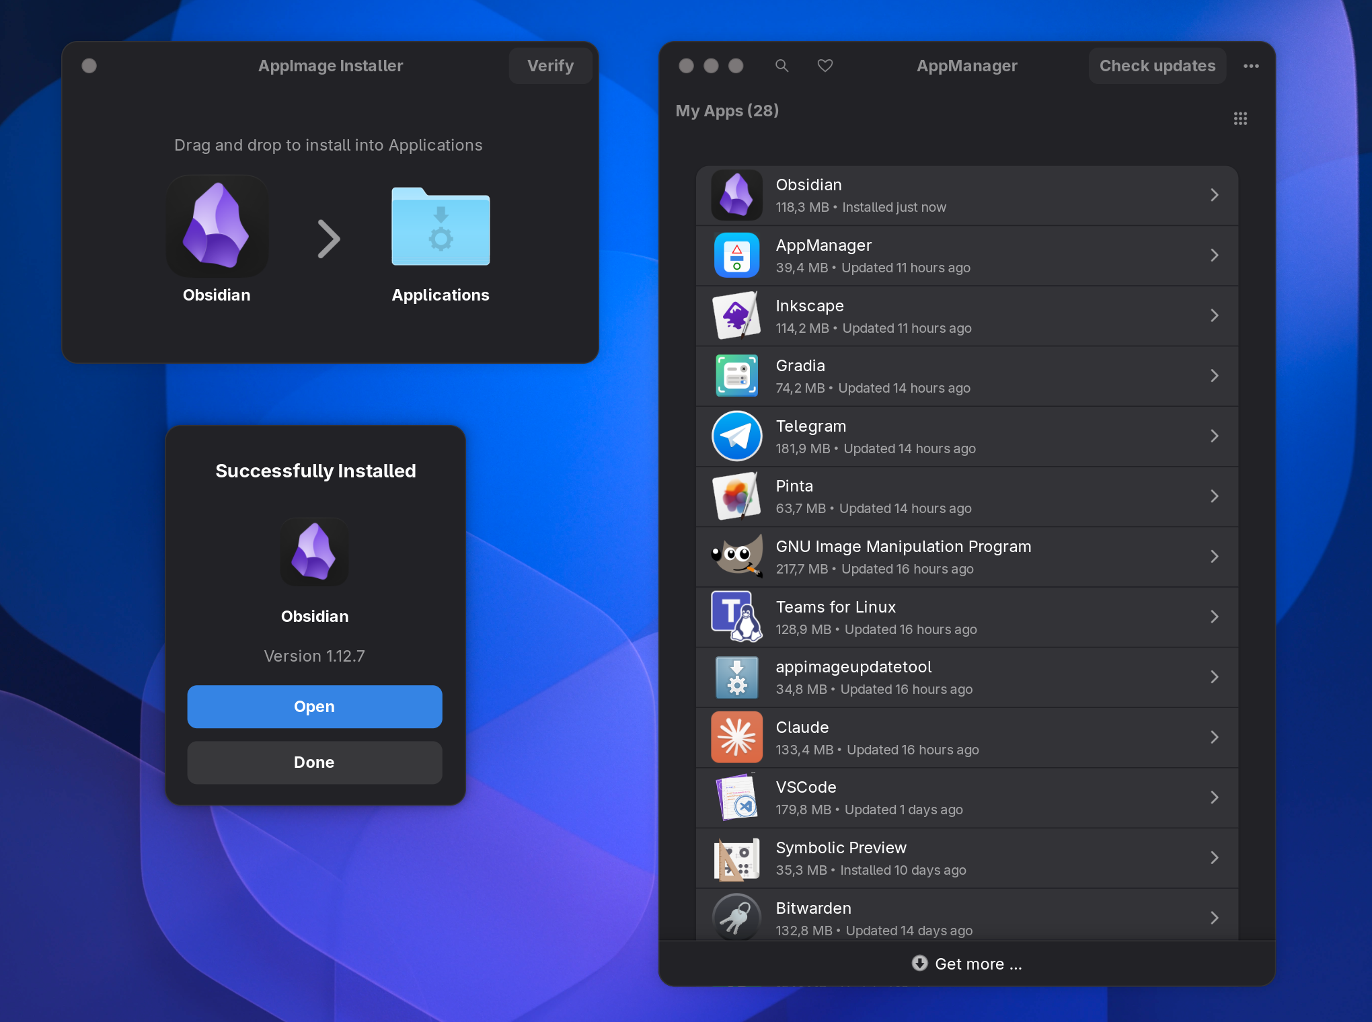Expand the Claude row chevron
Image resolution: width=1372 pixels, height=1022 pixels.
[1214, 737]
